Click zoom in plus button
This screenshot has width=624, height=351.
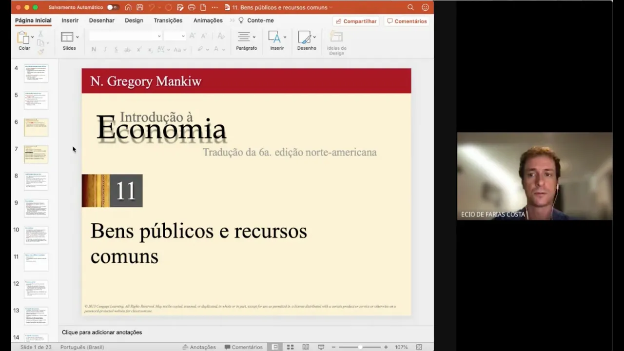coord(386,347)
